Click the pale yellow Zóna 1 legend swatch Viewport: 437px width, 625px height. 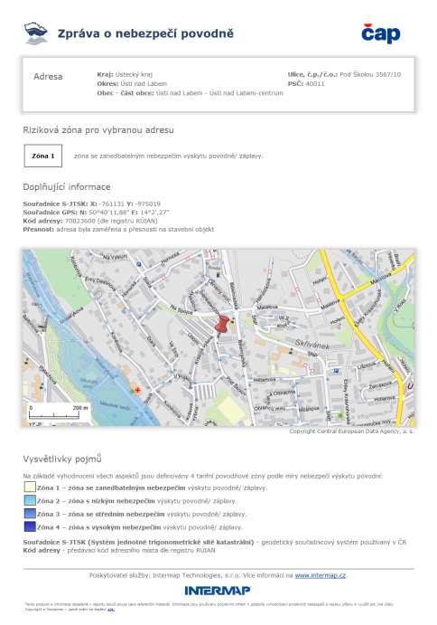[30, 488]
